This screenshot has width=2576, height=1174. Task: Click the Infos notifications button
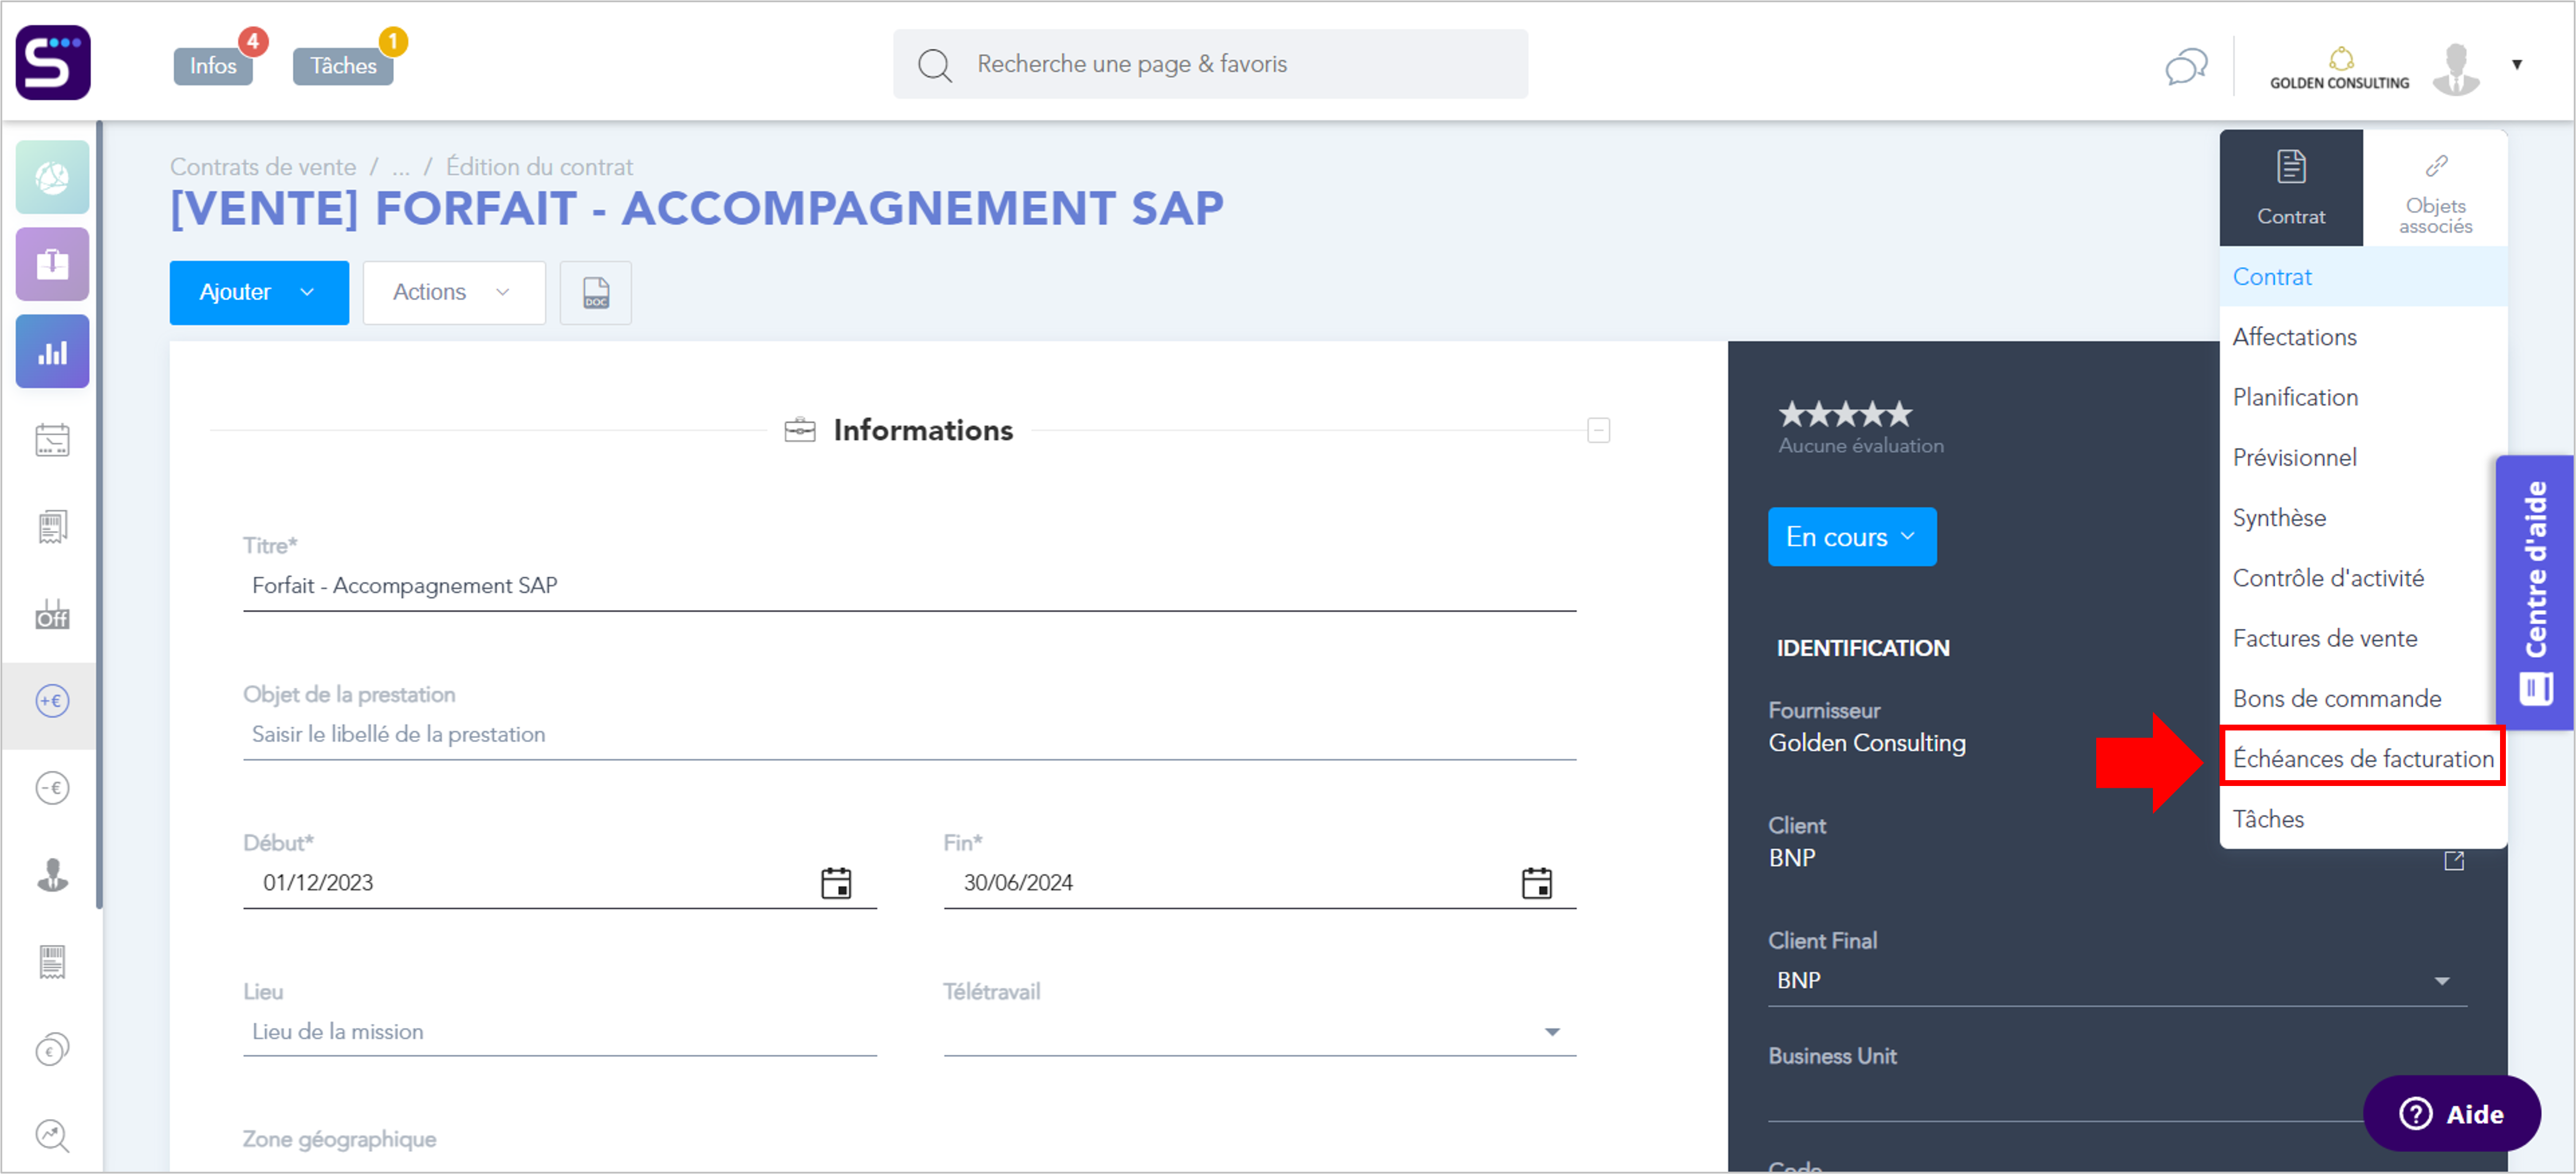click(213, 66)
